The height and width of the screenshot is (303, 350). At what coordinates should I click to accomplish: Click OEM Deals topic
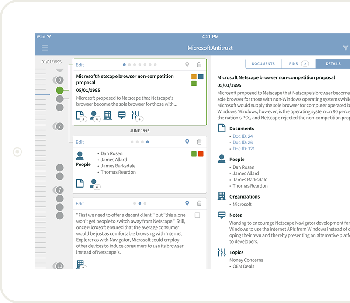click(x=243, y=266)
